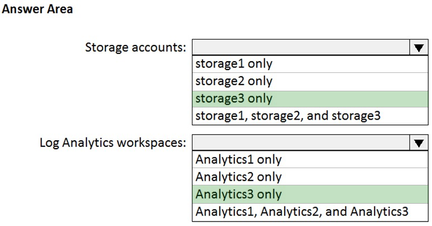Click the green highlighted row in storage list
The height and width of the screenshot is (226, 432).
310,99
